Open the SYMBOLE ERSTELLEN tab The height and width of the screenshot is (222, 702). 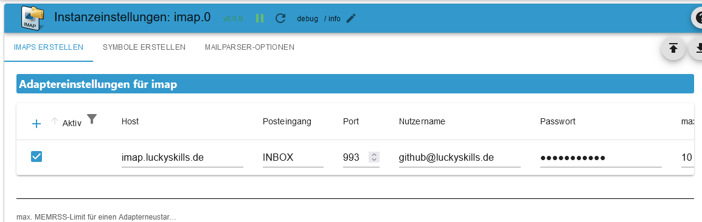144,47
